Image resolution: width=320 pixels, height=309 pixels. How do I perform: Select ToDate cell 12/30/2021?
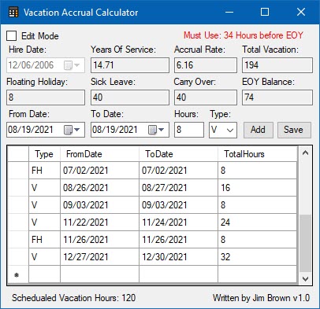[178, 257]
